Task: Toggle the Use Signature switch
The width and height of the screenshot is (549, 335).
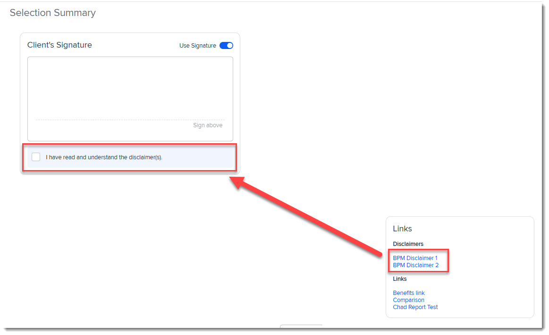Action: pos(226,46)
